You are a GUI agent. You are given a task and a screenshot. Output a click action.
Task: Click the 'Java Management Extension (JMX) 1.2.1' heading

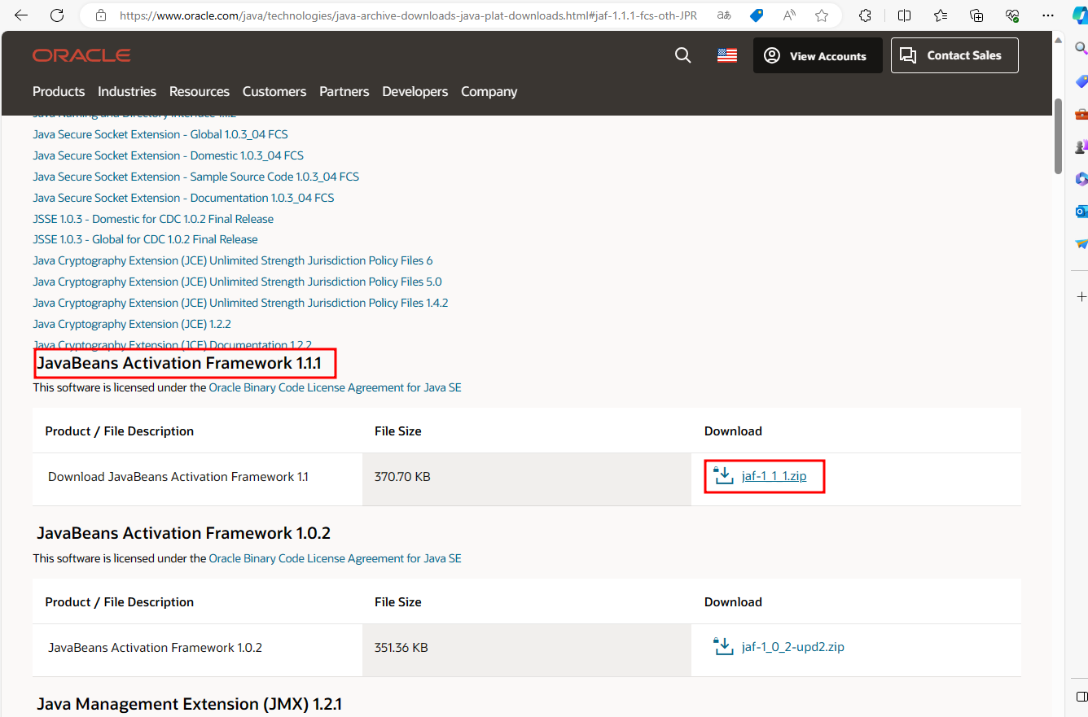click(190, 704)
